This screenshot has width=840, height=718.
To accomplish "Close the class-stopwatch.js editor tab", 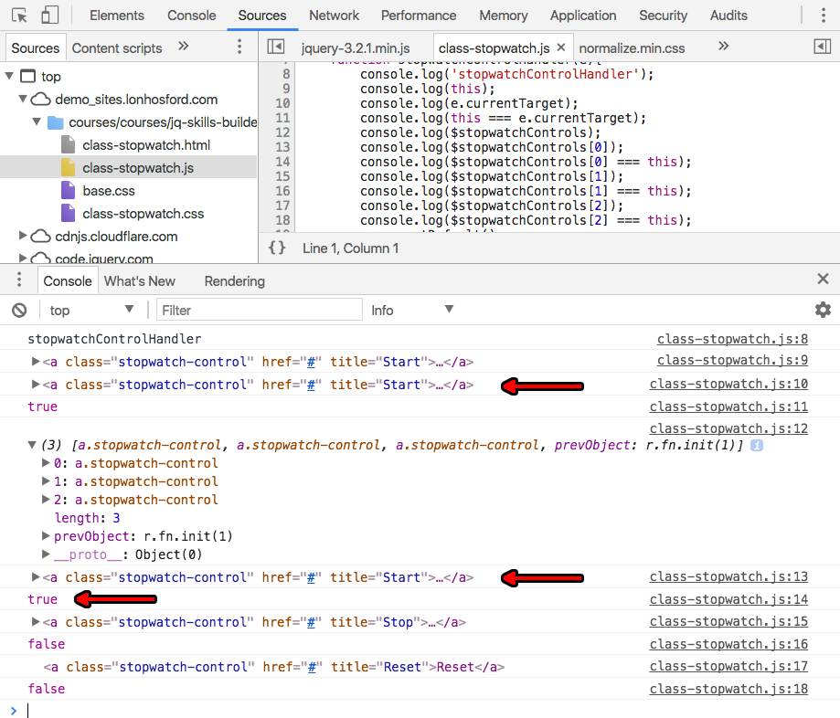I will pos(561,48).
